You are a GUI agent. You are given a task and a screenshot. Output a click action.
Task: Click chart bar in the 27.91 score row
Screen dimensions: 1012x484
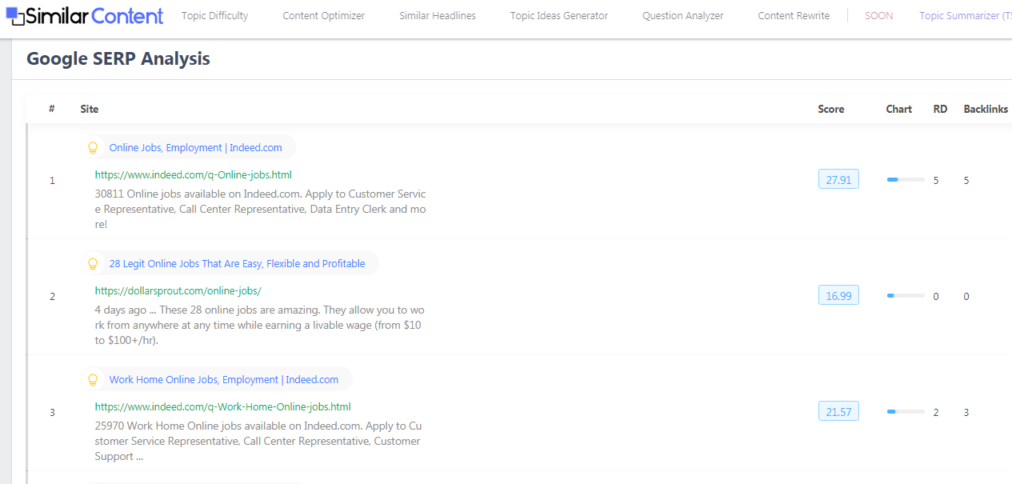pyautogui.click(x=906, y=180)
